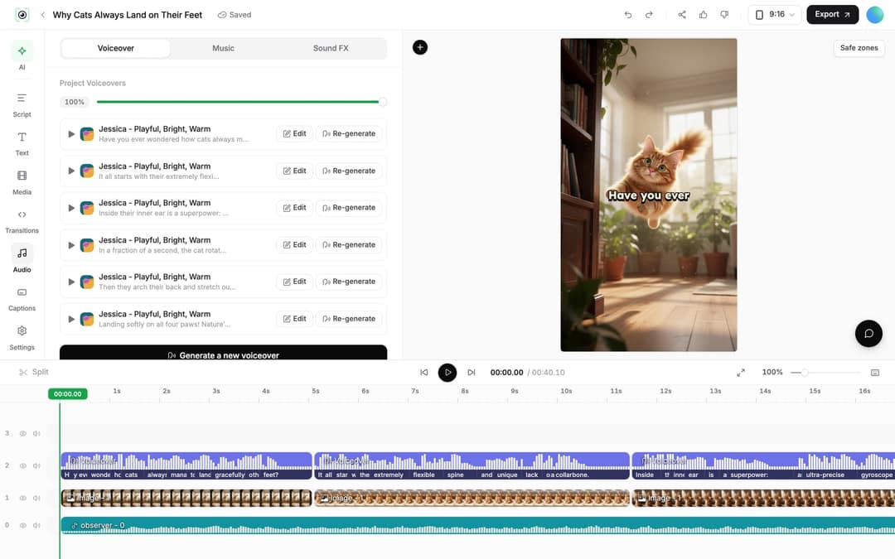The image size is (895, 559).
Task: Open the user profile avatar
Action: [874, 15]
